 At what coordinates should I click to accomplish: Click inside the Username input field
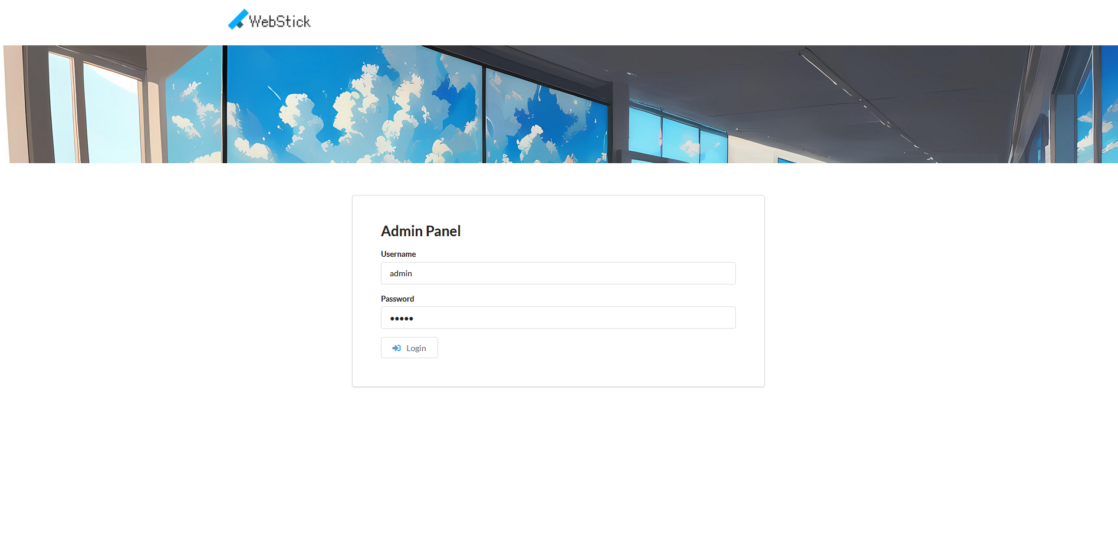tap(558, 273)
